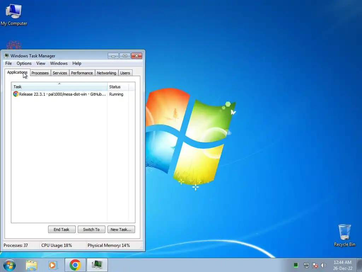Sort by the Task column header

pos(59,87)
